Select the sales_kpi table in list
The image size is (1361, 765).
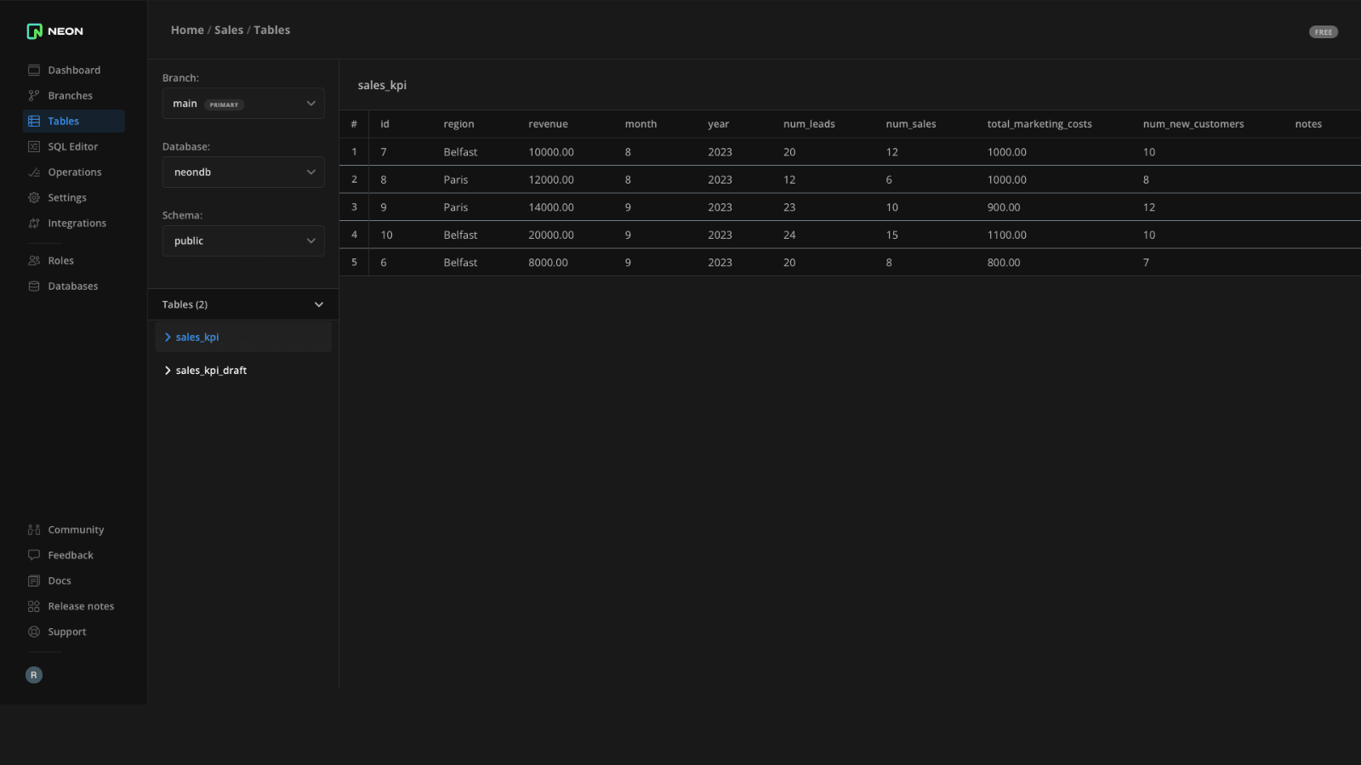point(197,337)
